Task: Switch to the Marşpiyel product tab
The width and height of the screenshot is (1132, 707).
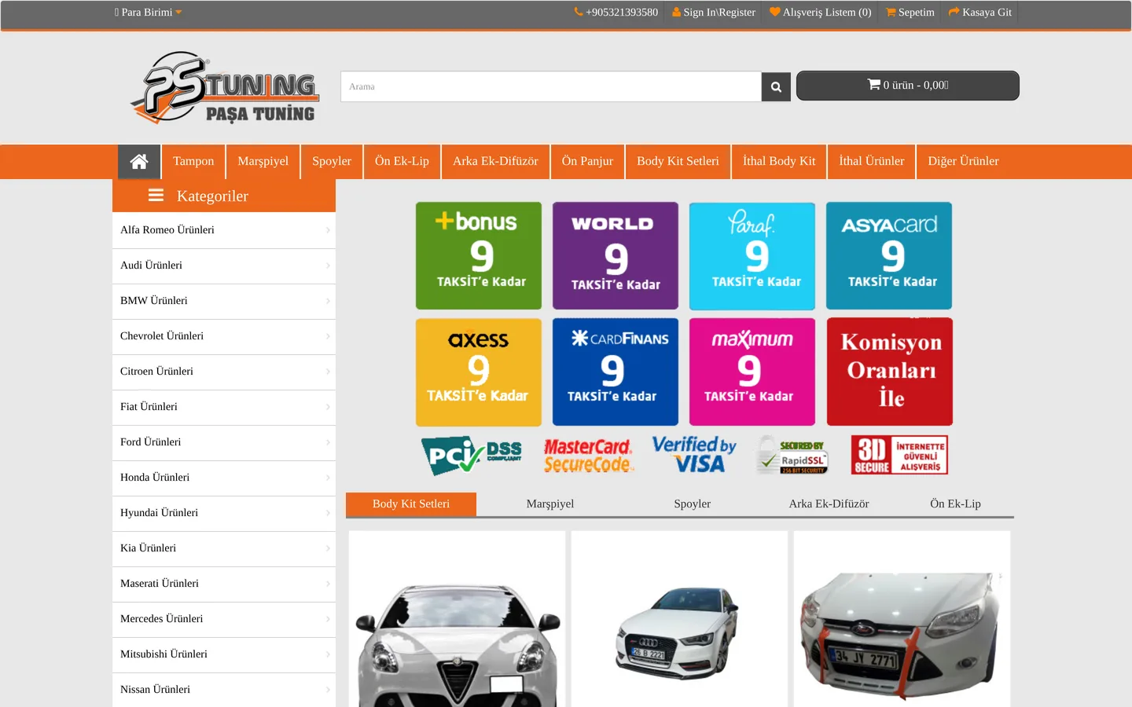Action: click(x=550, y=504)
